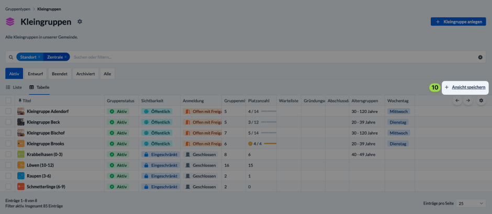This screenshot has width=492, height=214.
Task: Switch to the Liste view
Action: click(14, 87)
